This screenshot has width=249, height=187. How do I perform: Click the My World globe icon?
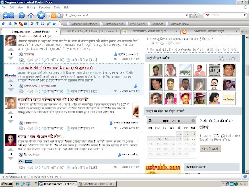[4, 24]
